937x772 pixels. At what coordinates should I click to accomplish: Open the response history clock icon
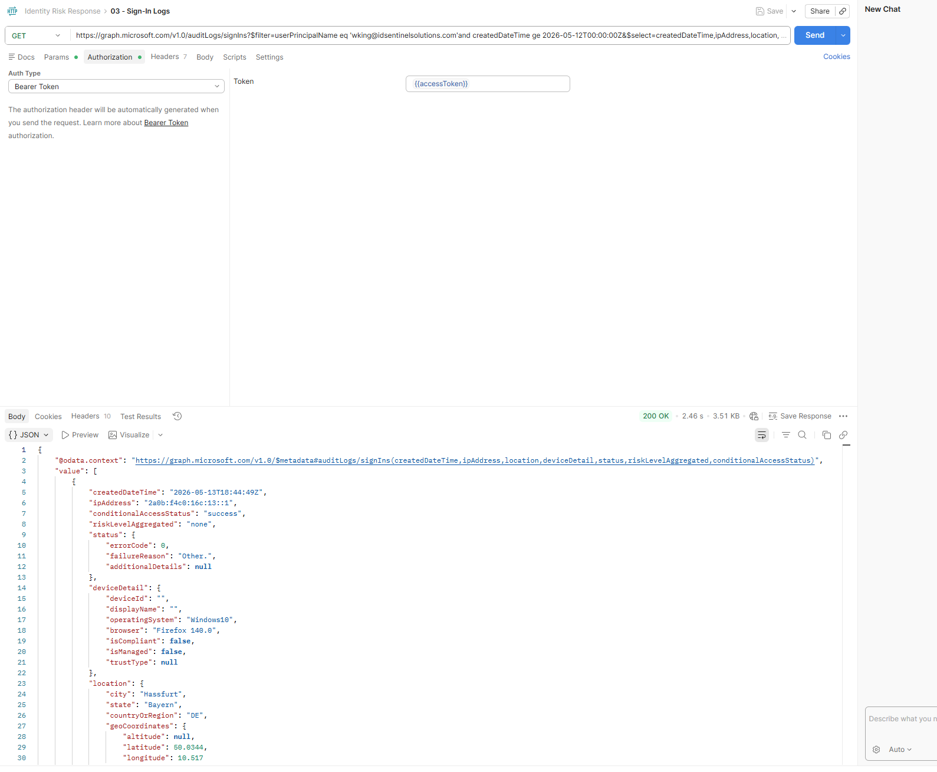(177, 416)
